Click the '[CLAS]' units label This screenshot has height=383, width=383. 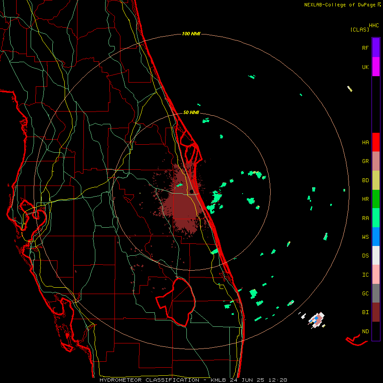click(x=360, y=29)
